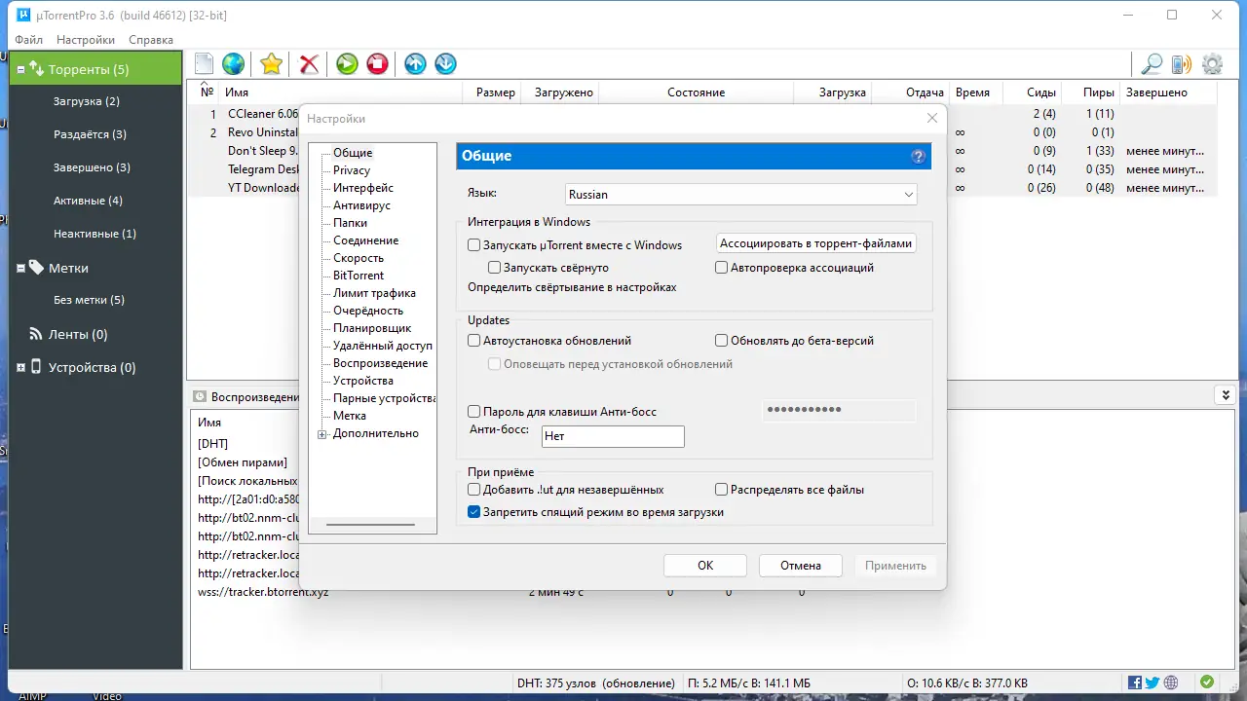The width and height of the screenshot is (1247, 701).
Task: Pair a mobile device using the phone icon
Action: [x=1182, y=63]
